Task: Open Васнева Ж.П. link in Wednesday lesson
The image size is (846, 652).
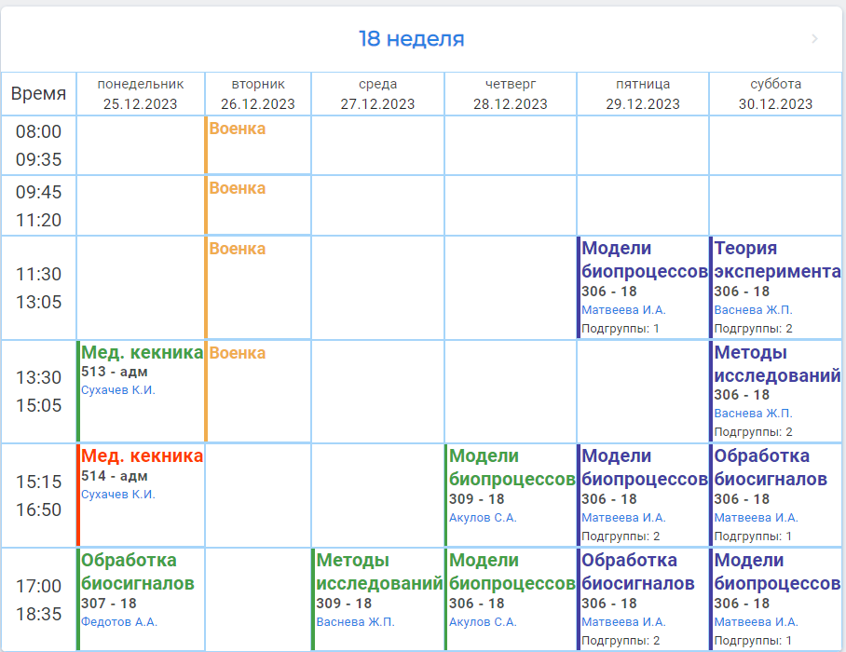Action: pyautogui.click(x=355, y=622)
